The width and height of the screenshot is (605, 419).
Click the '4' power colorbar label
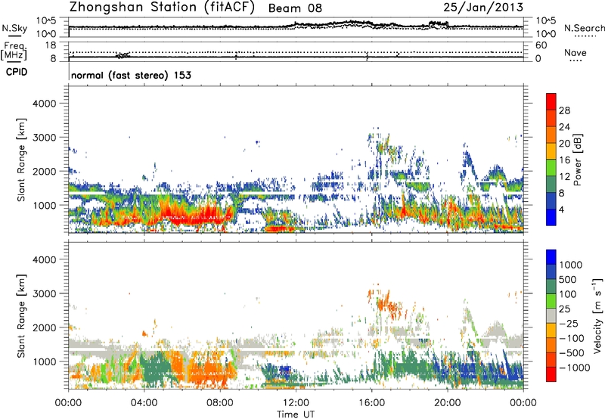562,210
